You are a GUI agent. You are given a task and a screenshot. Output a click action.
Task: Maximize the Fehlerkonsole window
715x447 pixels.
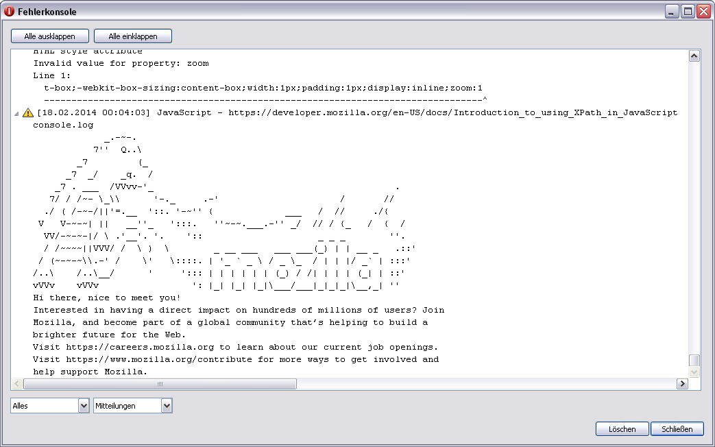[688, 12]
